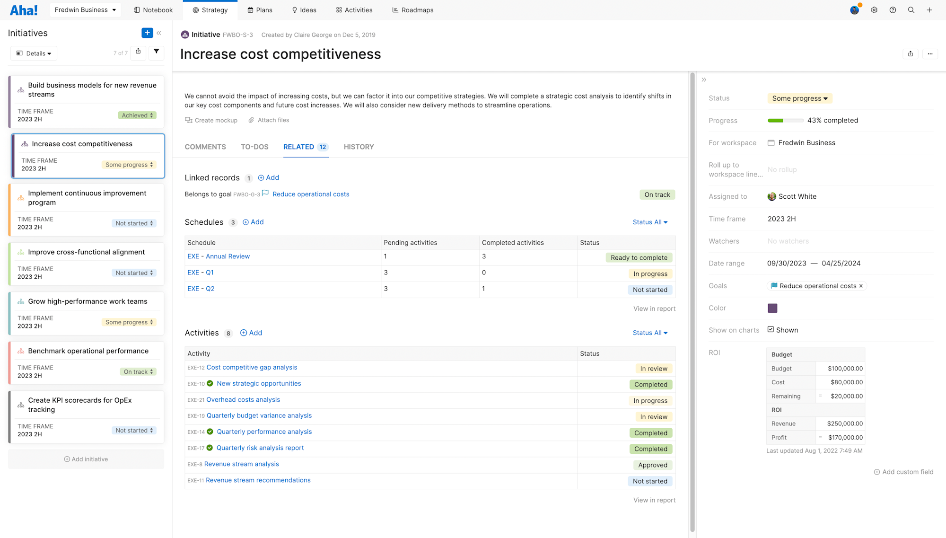Open the Roadmaps menu
The image size is (946, 538).
click(x=412, y=10)
